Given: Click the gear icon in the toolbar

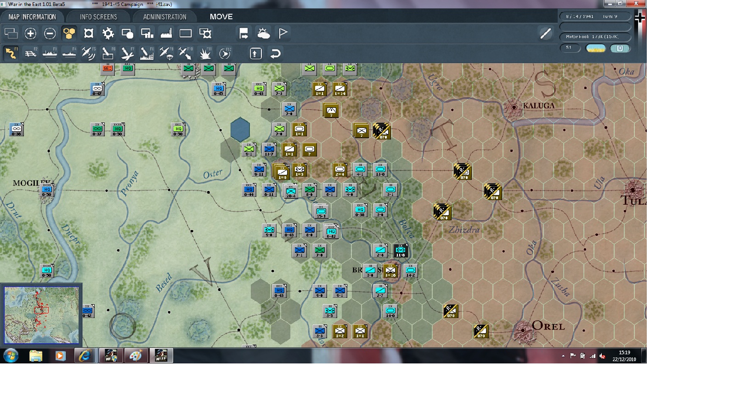Looking at the screenshot, I should pos(108,33).
